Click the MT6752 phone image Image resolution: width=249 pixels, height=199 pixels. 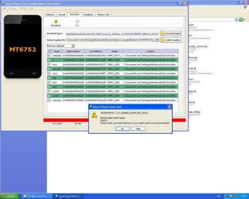(23, 47)
